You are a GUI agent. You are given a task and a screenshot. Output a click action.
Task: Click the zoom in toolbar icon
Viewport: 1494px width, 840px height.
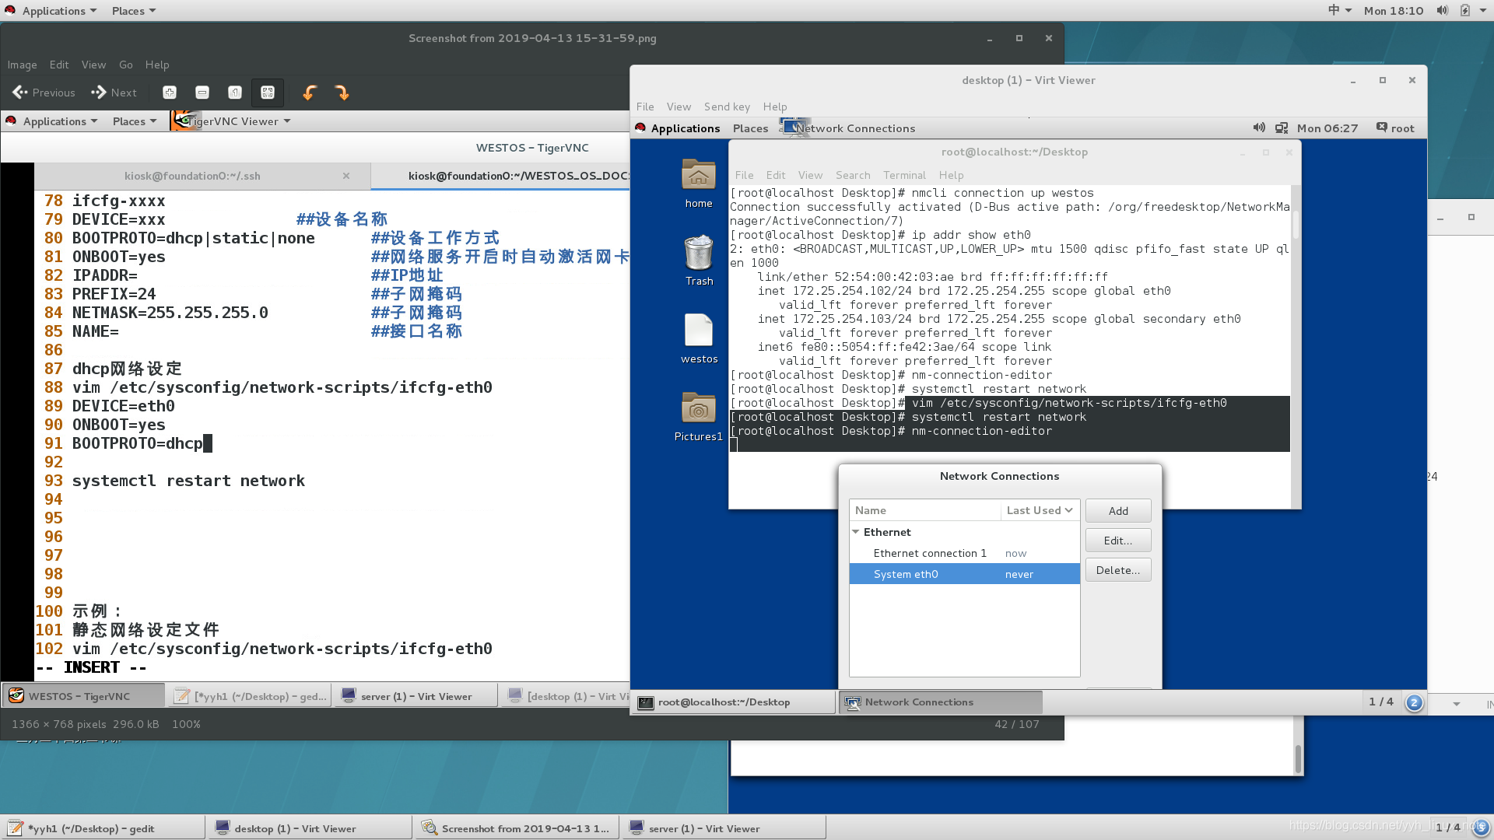pos(169,93)
